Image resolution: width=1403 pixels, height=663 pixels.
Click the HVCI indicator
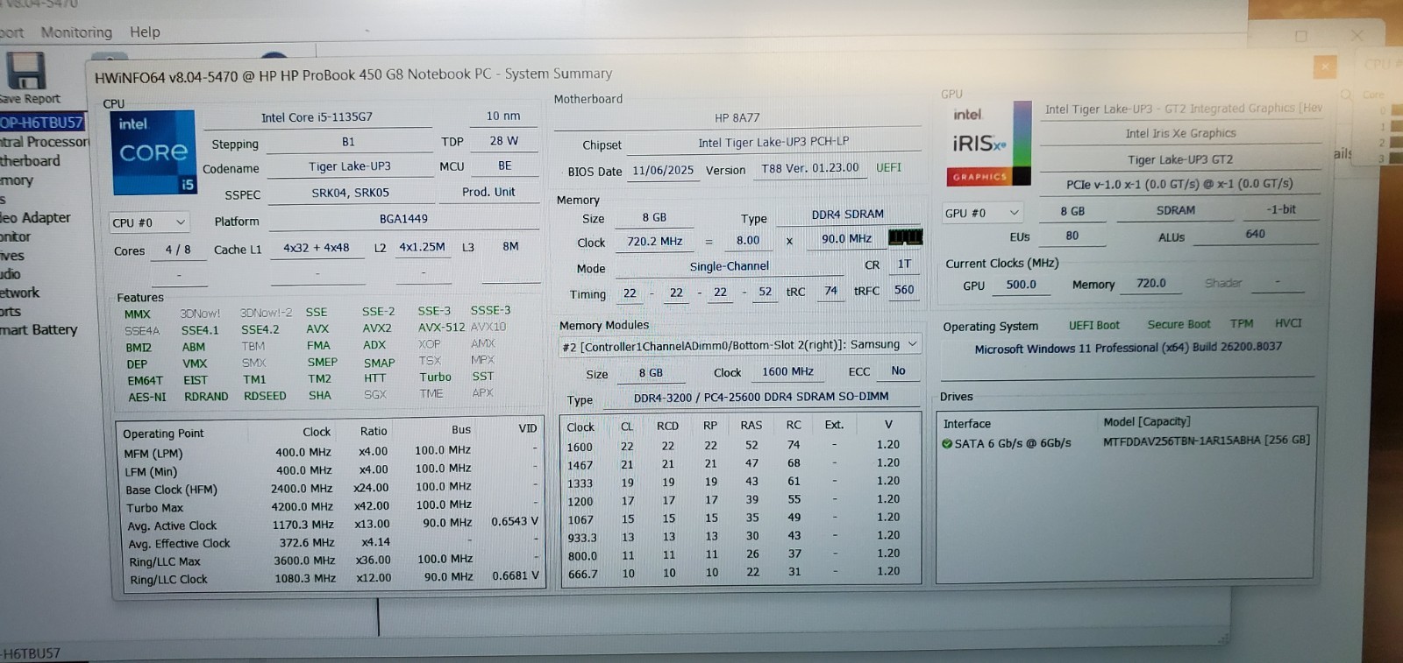1288,323
